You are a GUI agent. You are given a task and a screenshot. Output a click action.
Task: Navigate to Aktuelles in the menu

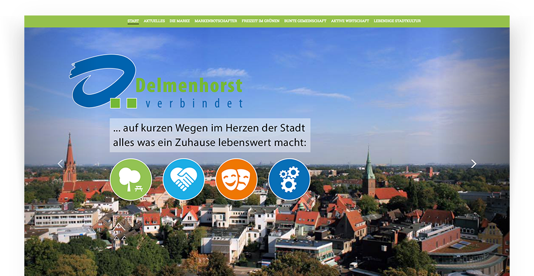(154, 21)
